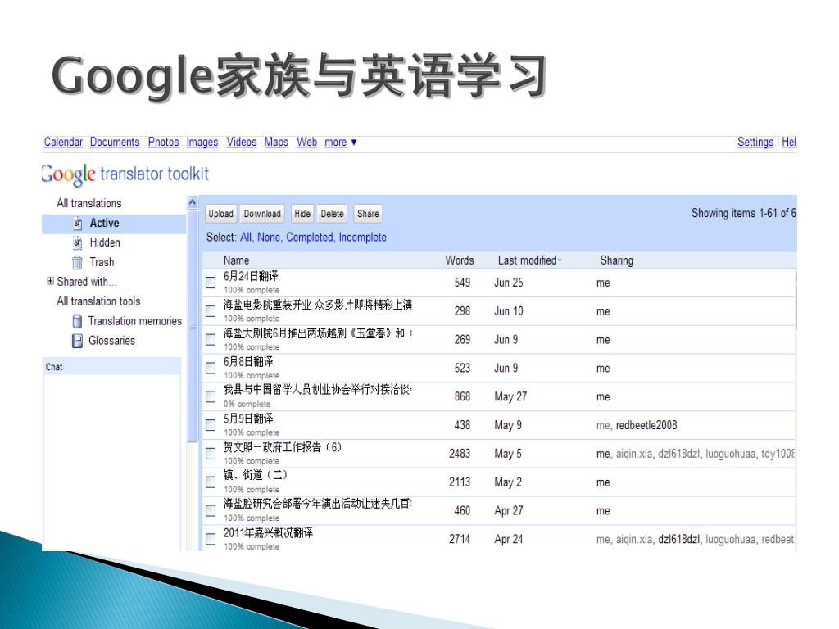The width and height of the screenshot is (839, 629).
Task: Click the None selection link
Action: (269, 237)
